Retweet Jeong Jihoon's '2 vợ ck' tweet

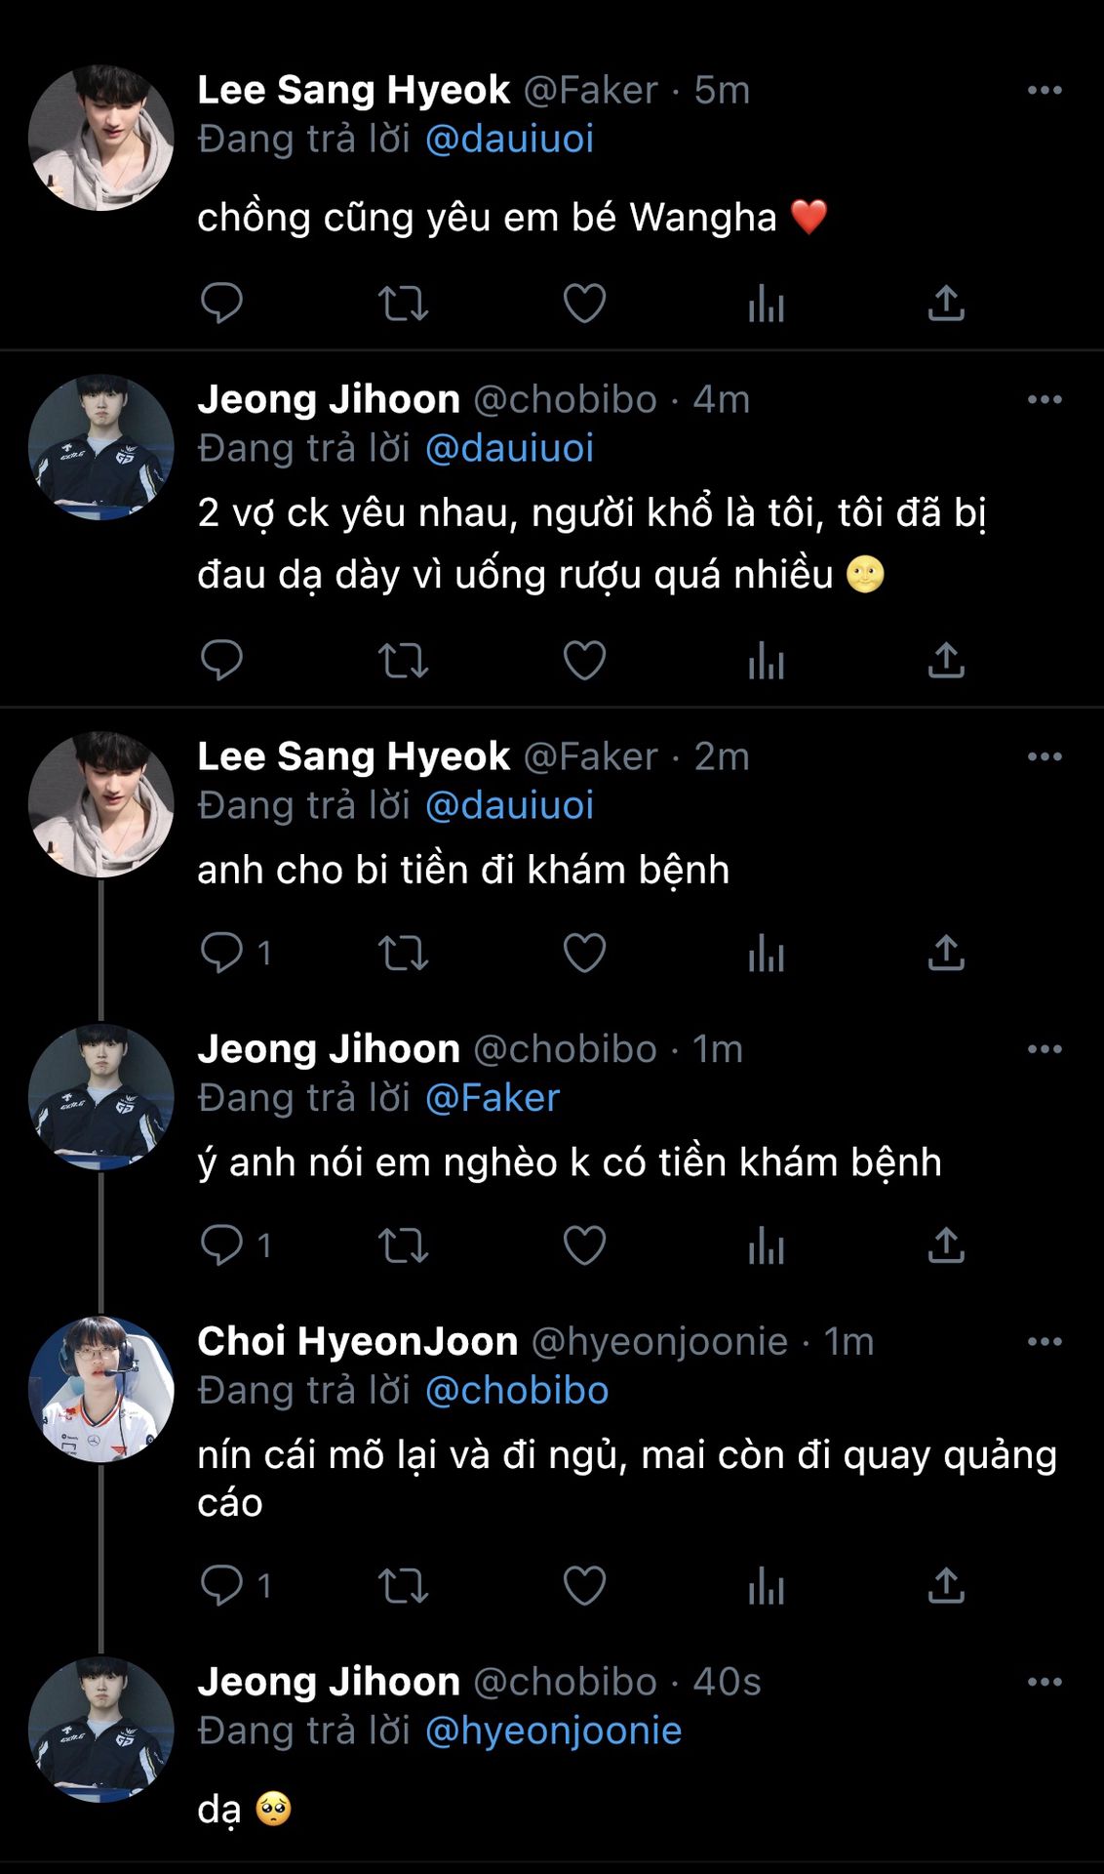coord(403,661)
